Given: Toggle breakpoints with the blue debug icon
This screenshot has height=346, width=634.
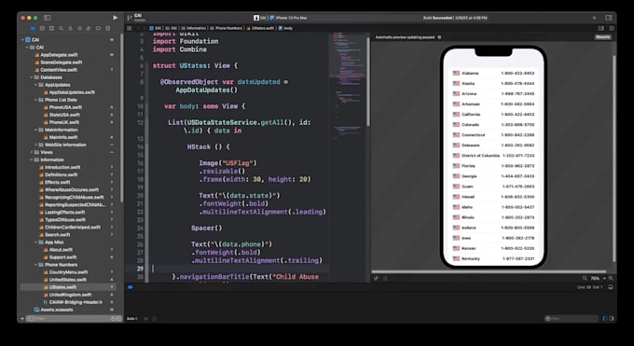Looking at the screenshot, I should 131,287.
